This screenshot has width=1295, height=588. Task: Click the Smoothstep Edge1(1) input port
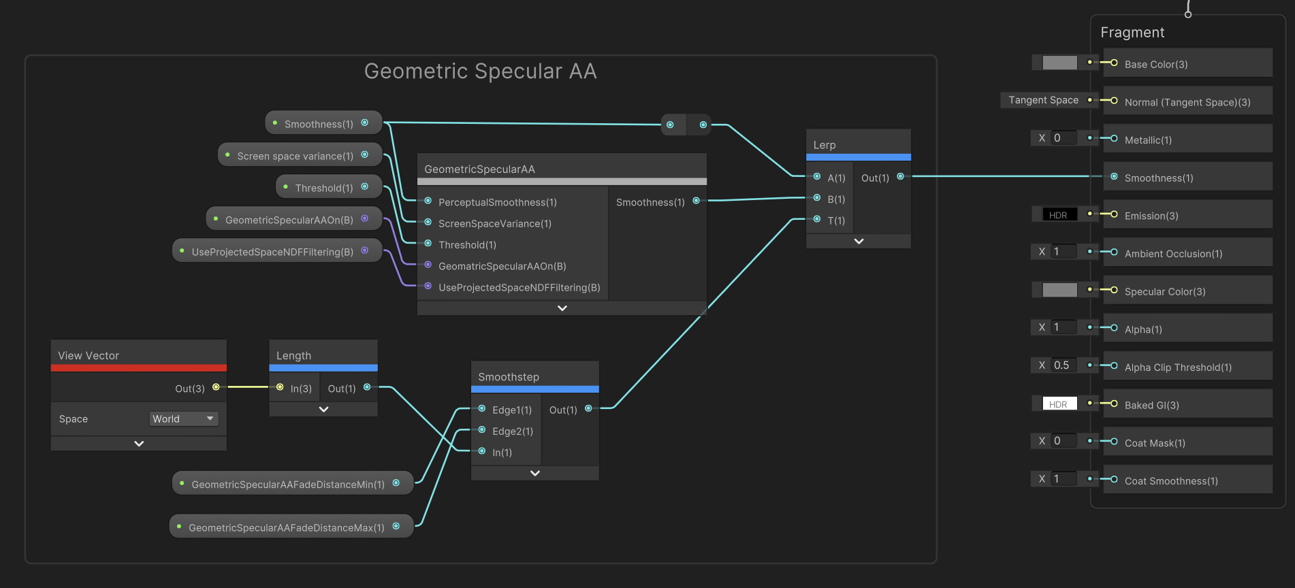(x=482, y=409)
